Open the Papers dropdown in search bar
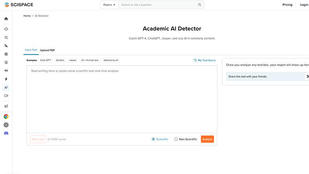The height and width of the screenshot is (174, 309). click(x=109, y=5)
